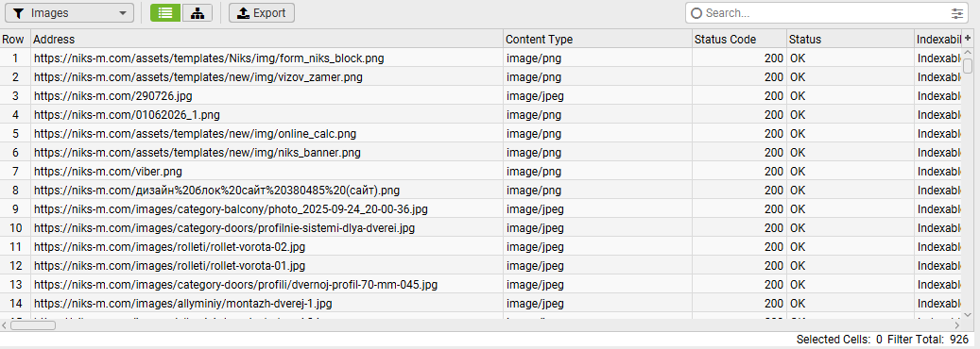This screenshot has height=349, width=980.
Task: Open search filter options sliders icon
Action: click(x=957, y=13)
